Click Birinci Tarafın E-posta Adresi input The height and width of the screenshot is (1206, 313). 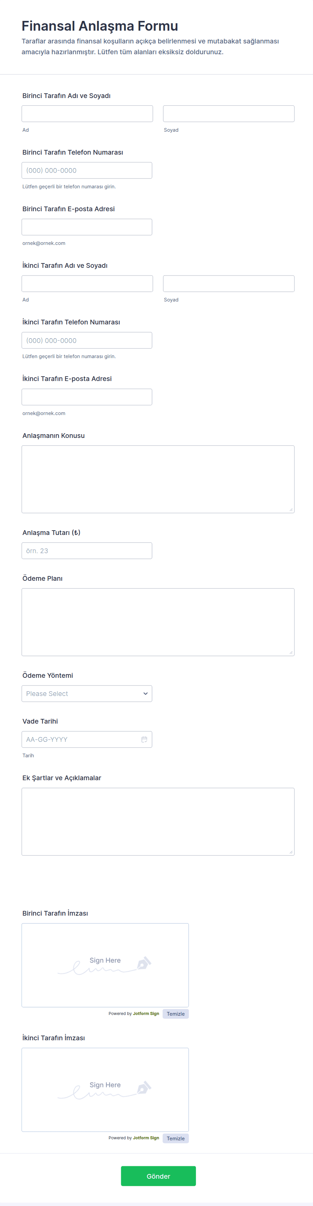[x=86, y=227]
